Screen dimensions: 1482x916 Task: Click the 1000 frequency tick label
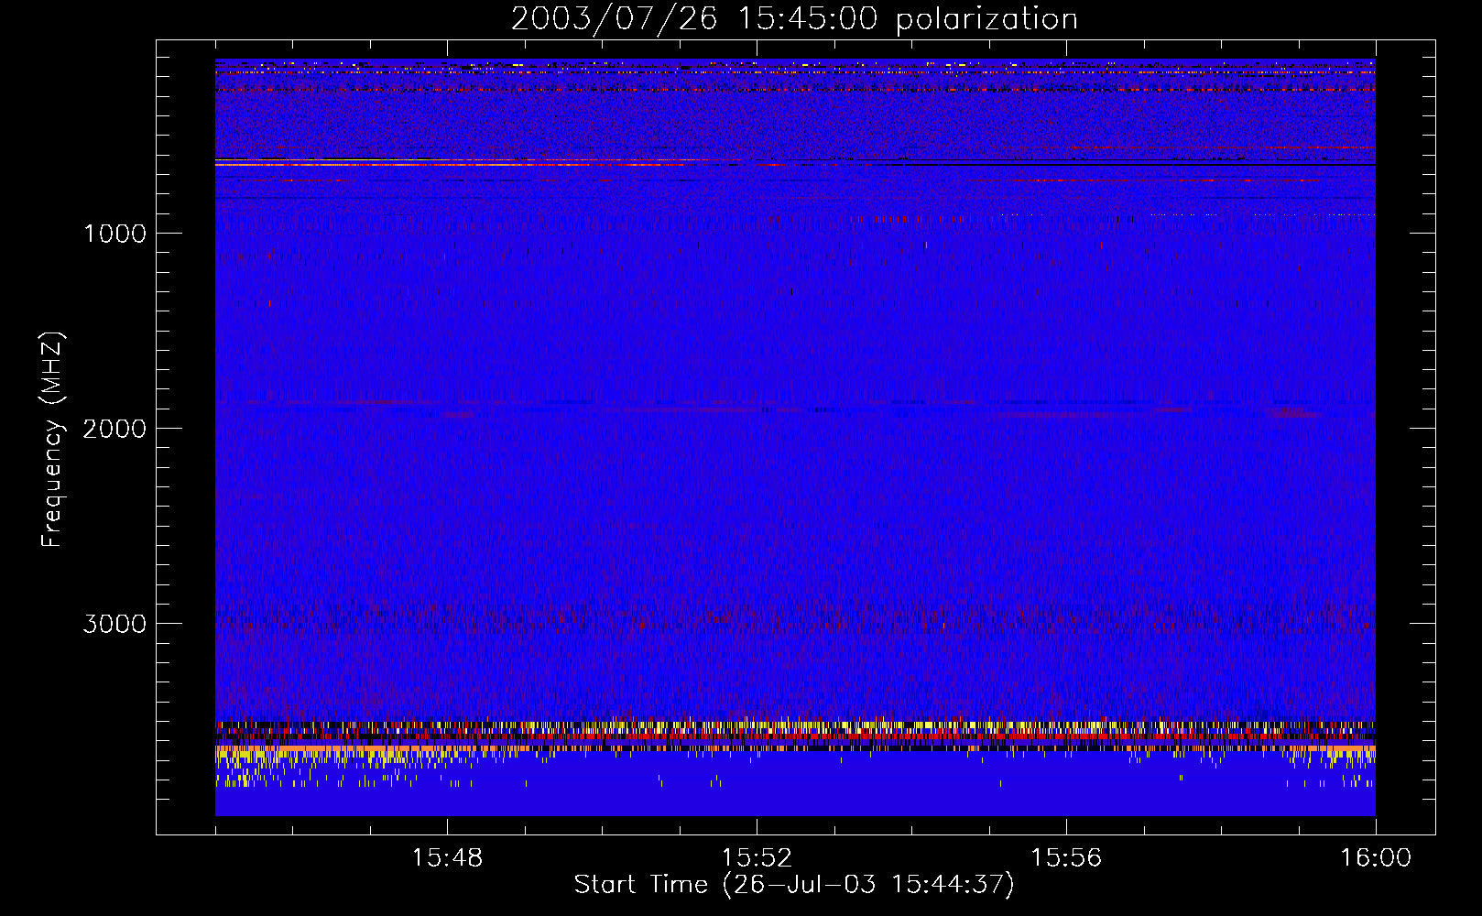[114, 234]
